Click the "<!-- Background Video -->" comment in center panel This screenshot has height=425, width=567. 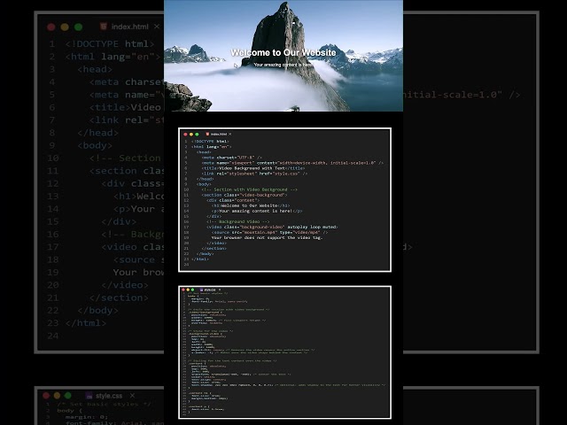pyautogui.click(x=238, y=221)
